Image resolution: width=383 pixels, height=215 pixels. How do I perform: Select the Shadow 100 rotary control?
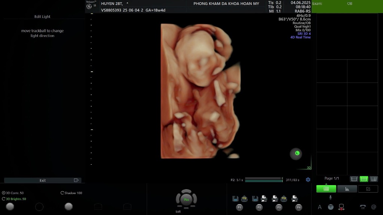pyautogui.click(x=62, y=193)
